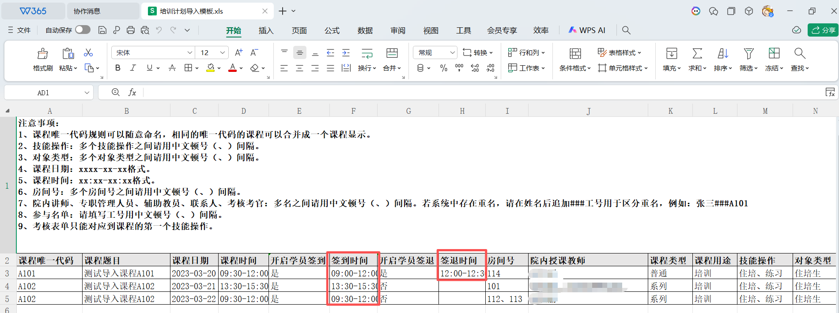Apply the yellow fill color
839x313 pixels.
pyautogui.click(x=211, y=68)
